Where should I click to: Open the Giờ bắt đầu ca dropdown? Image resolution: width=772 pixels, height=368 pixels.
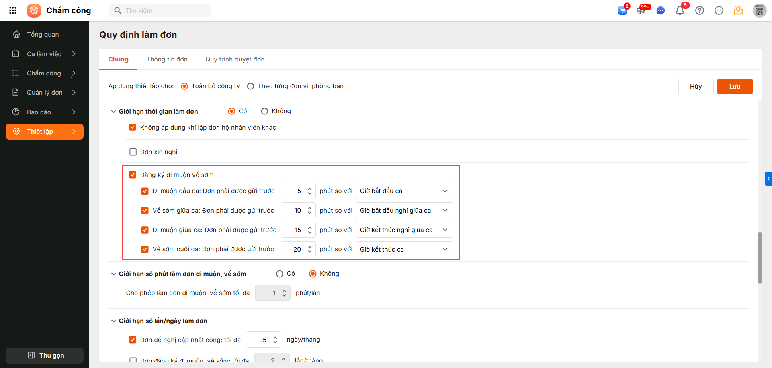(404, 191)
